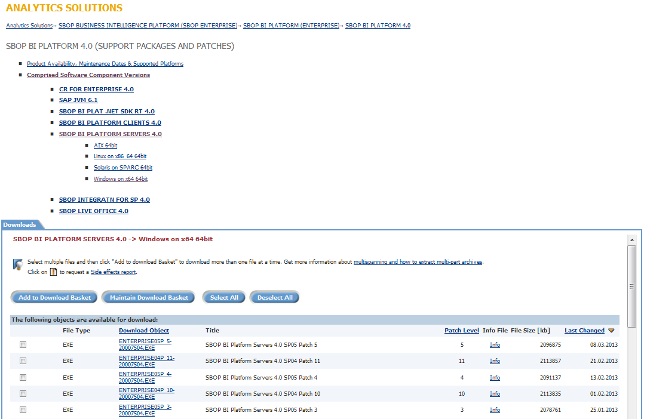This screenshot has width=647, height=419.
Task: Switch to the Downloads tab
Action: pos(20,225)
